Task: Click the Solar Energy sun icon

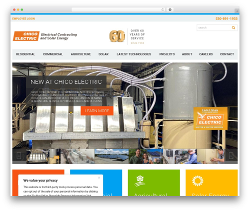Action: click(x=197, y=181)
